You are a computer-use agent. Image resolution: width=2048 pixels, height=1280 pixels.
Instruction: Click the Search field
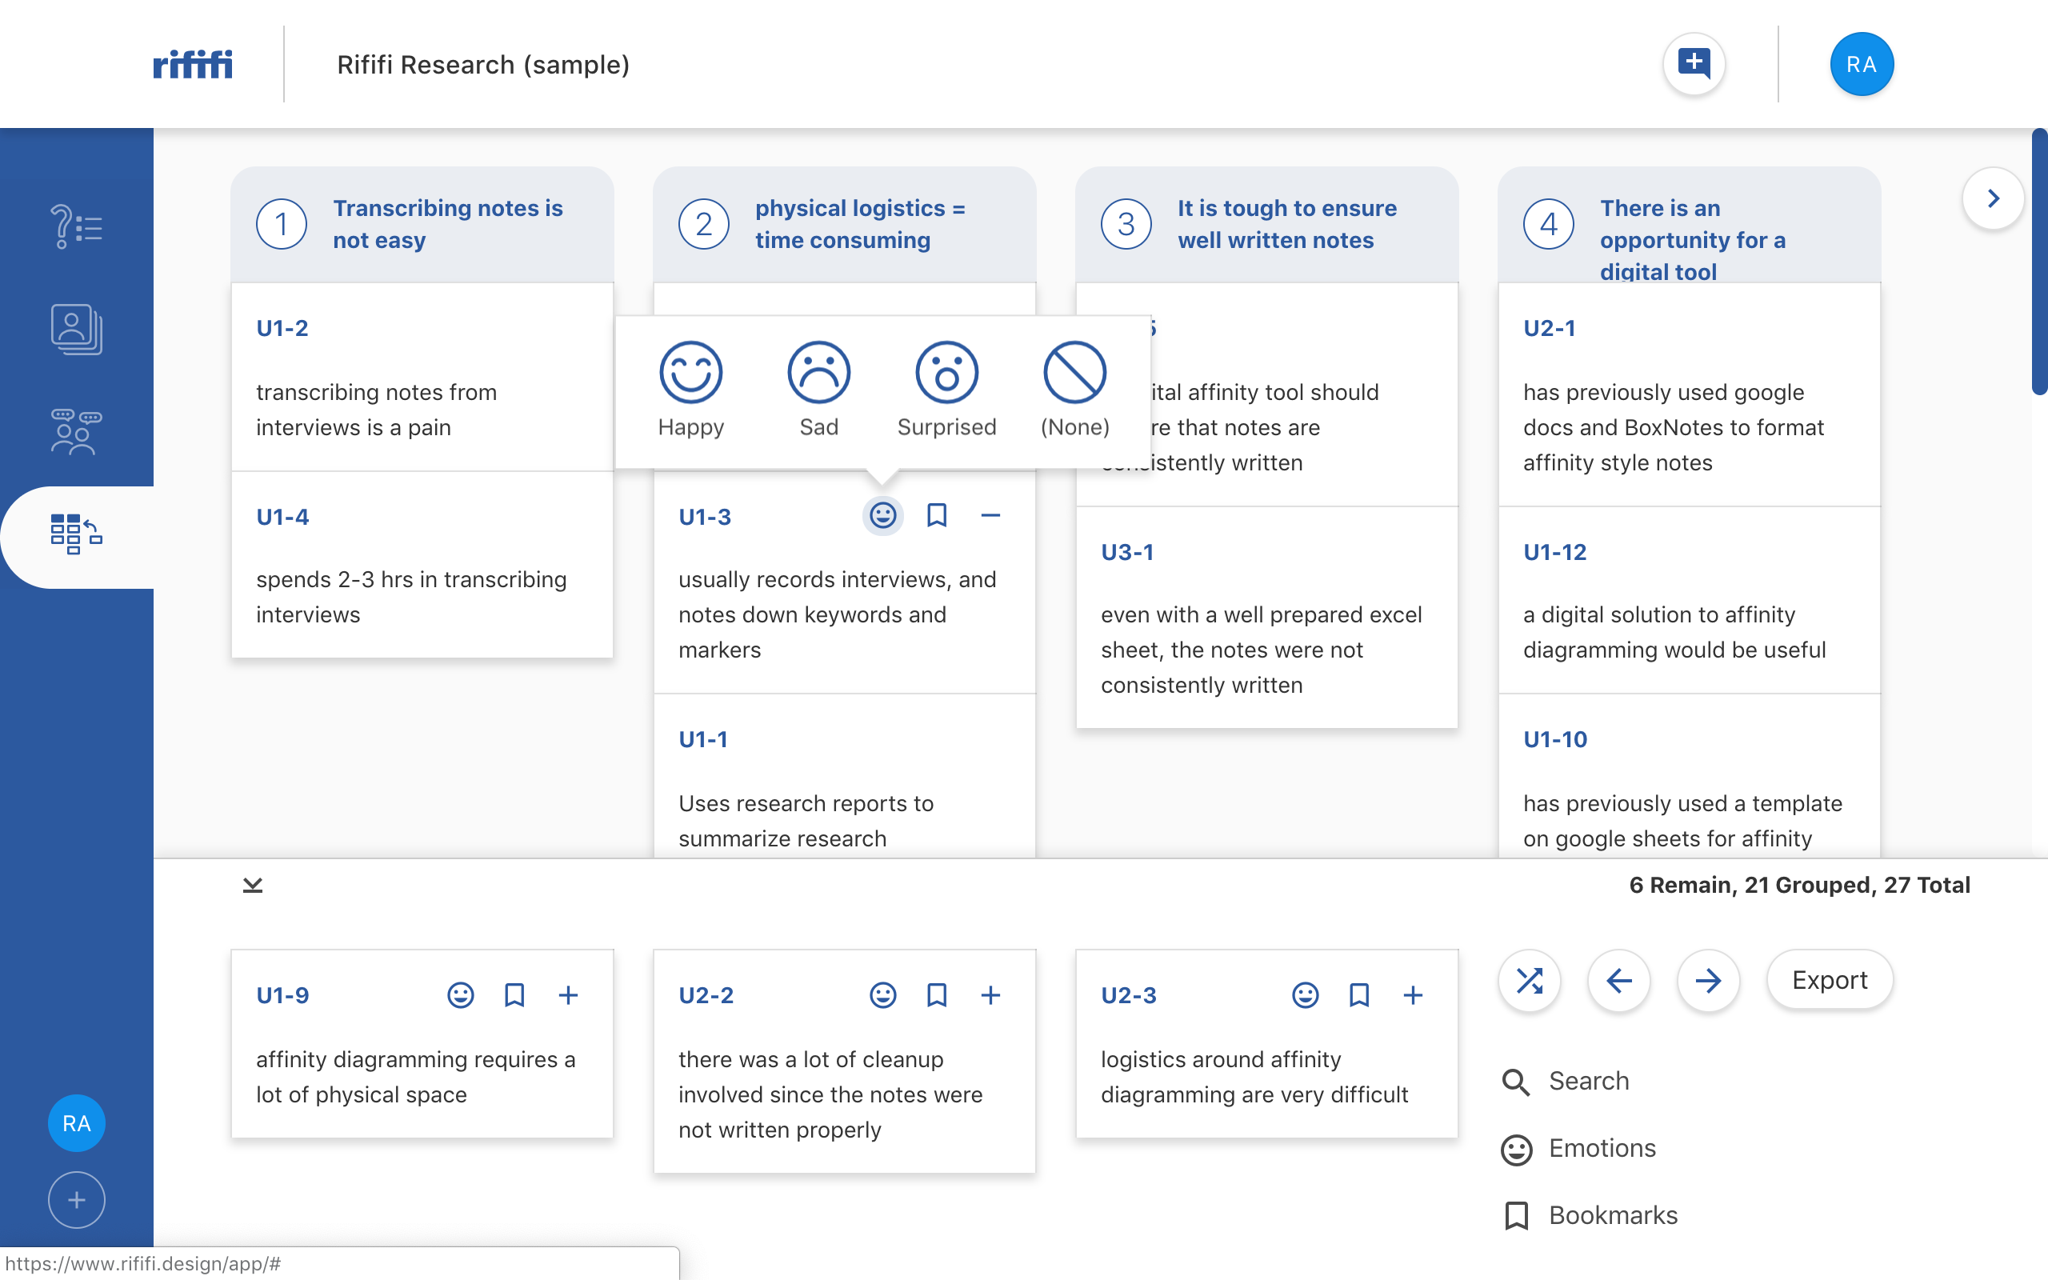[x=1588, y=1081]
